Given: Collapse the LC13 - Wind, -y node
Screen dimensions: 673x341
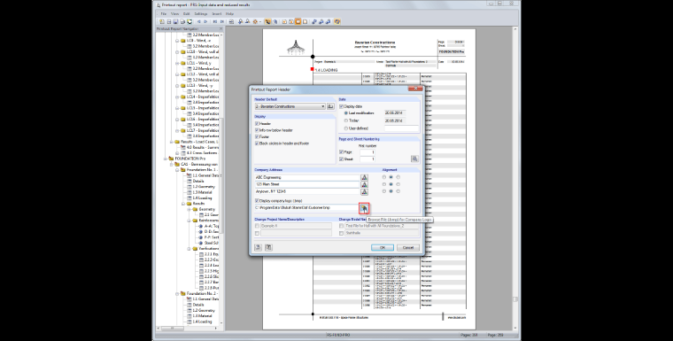Looking at the screenshot, I should pos(177,85).
